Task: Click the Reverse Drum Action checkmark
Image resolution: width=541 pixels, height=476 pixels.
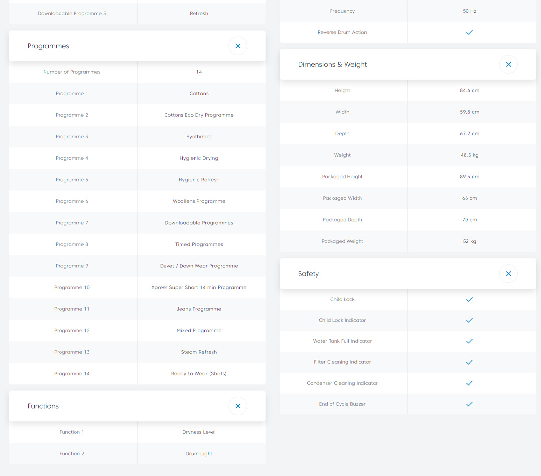Action: click(469, 32)
